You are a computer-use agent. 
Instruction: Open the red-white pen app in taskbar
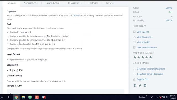pos(44,97)
